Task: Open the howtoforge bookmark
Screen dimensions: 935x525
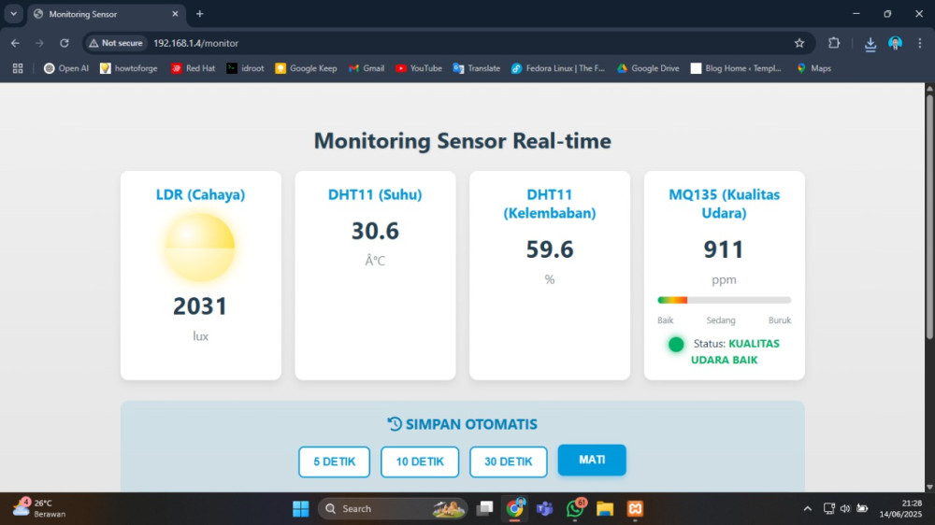Action: (x=129, y=68)
